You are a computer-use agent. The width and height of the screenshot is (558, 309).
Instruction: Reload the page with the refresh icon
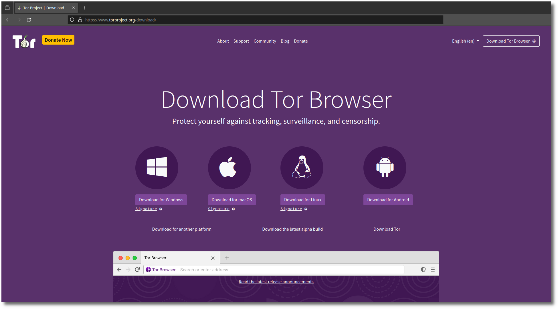click(x=29, y=20)
